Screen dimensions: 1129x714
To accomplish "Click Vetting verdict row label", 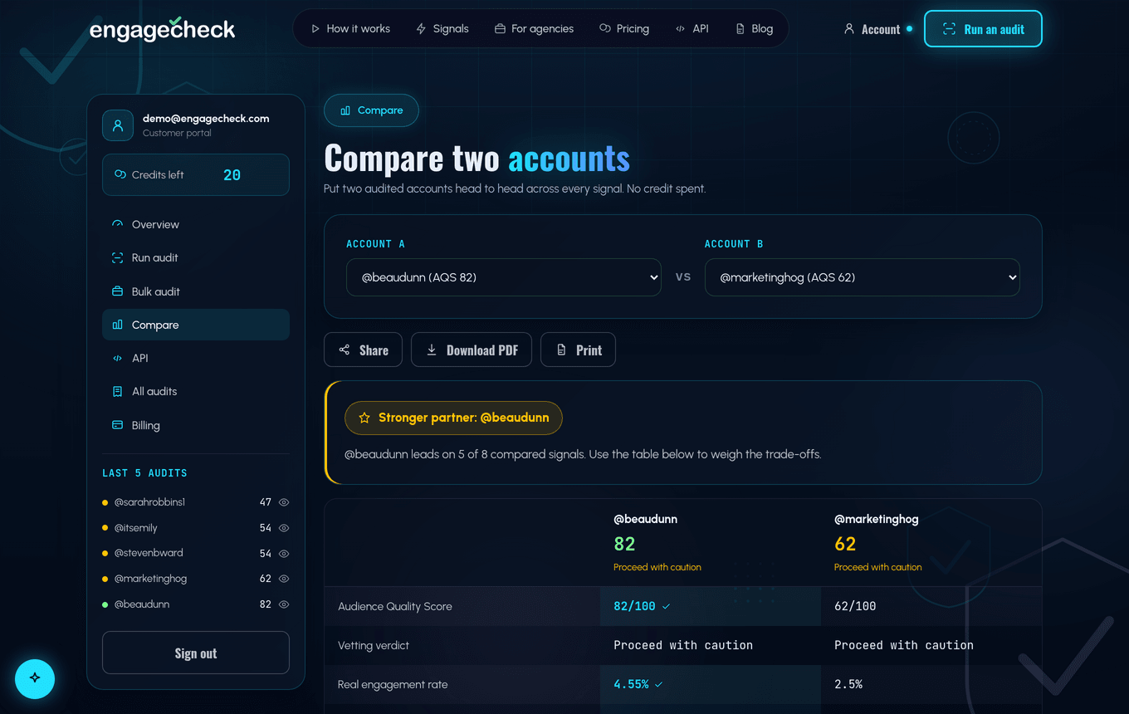I will point(374,645).
